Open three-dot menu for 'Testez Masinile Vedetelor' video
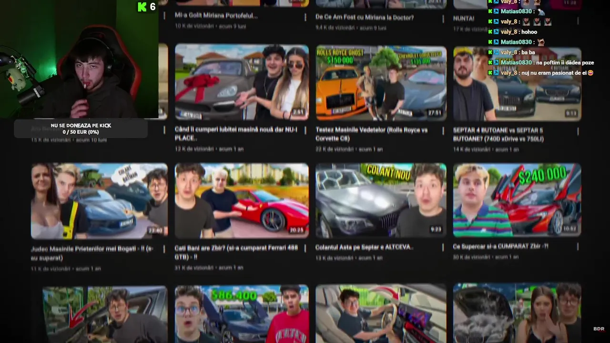Screen dimensions: 610x343 pos(444,131)
